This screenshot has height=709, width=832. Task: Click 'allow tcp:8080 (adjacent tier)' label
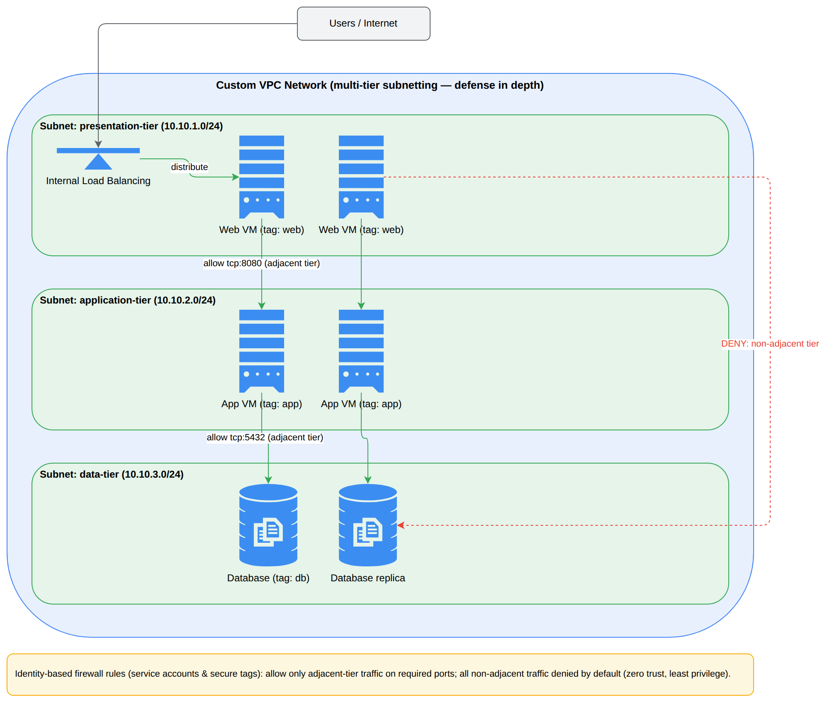(262, 263)
